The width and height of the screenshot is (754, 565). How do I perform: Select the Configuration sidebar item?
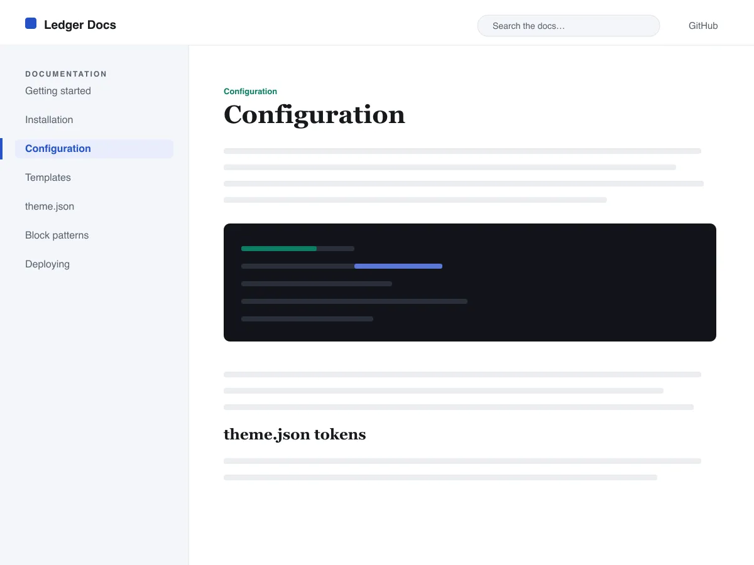coord(94,149)
